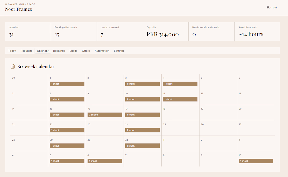Switch to the Automation tab
Image resolution: width=288 pixels, height=177 pixels.
(102, 51)
